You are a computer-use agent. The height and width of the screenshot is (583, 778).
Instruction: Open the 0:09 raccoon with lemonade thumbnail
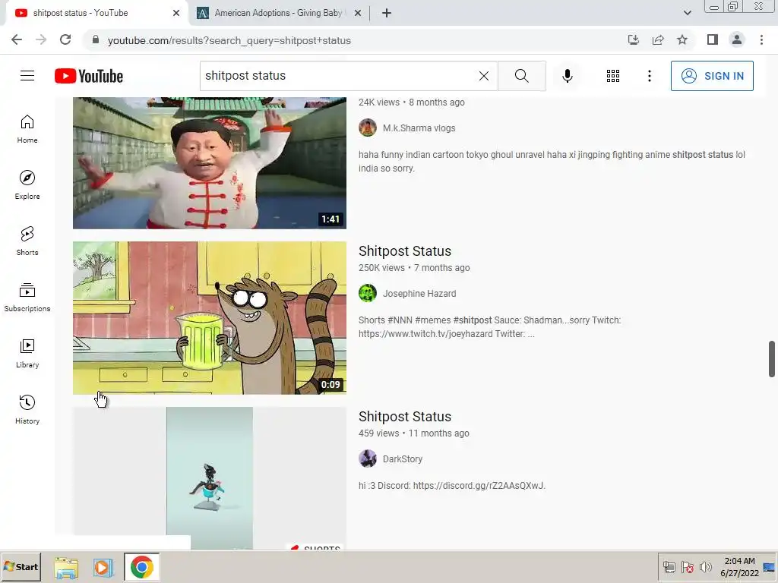[210, 318]
